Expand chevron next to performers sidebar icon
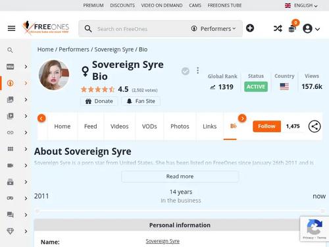This screenshot has width=329, height=247. (x=26, y=83)
